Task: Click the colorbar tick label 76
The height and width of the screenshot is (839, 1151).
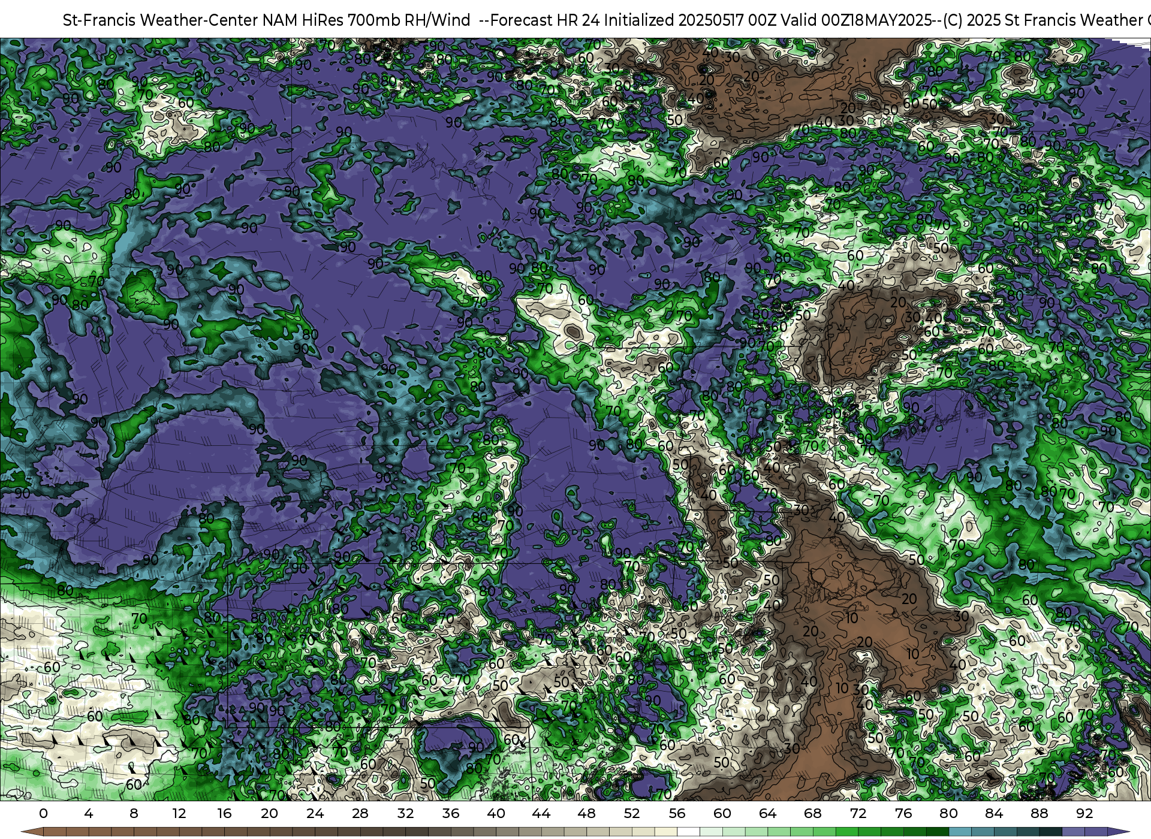Action: [x=903, y=813]
